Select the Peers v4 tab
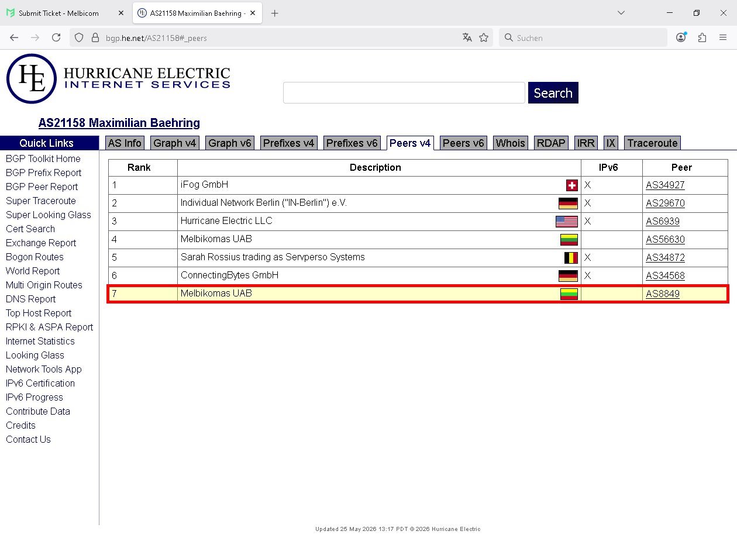737x538 pixels. [410, 143]
